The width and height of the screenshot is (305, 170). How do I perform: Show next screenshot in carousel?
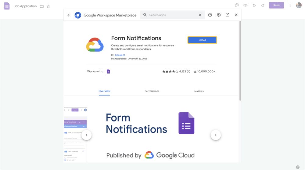coord(216,135)
